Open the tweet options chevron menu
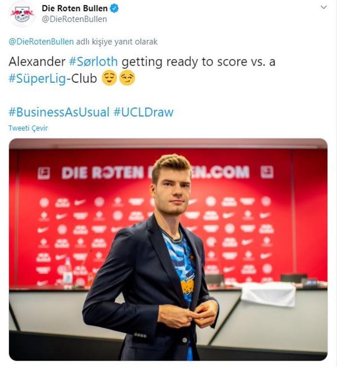This screenshot has width=337, height=367. pos(324,7)
